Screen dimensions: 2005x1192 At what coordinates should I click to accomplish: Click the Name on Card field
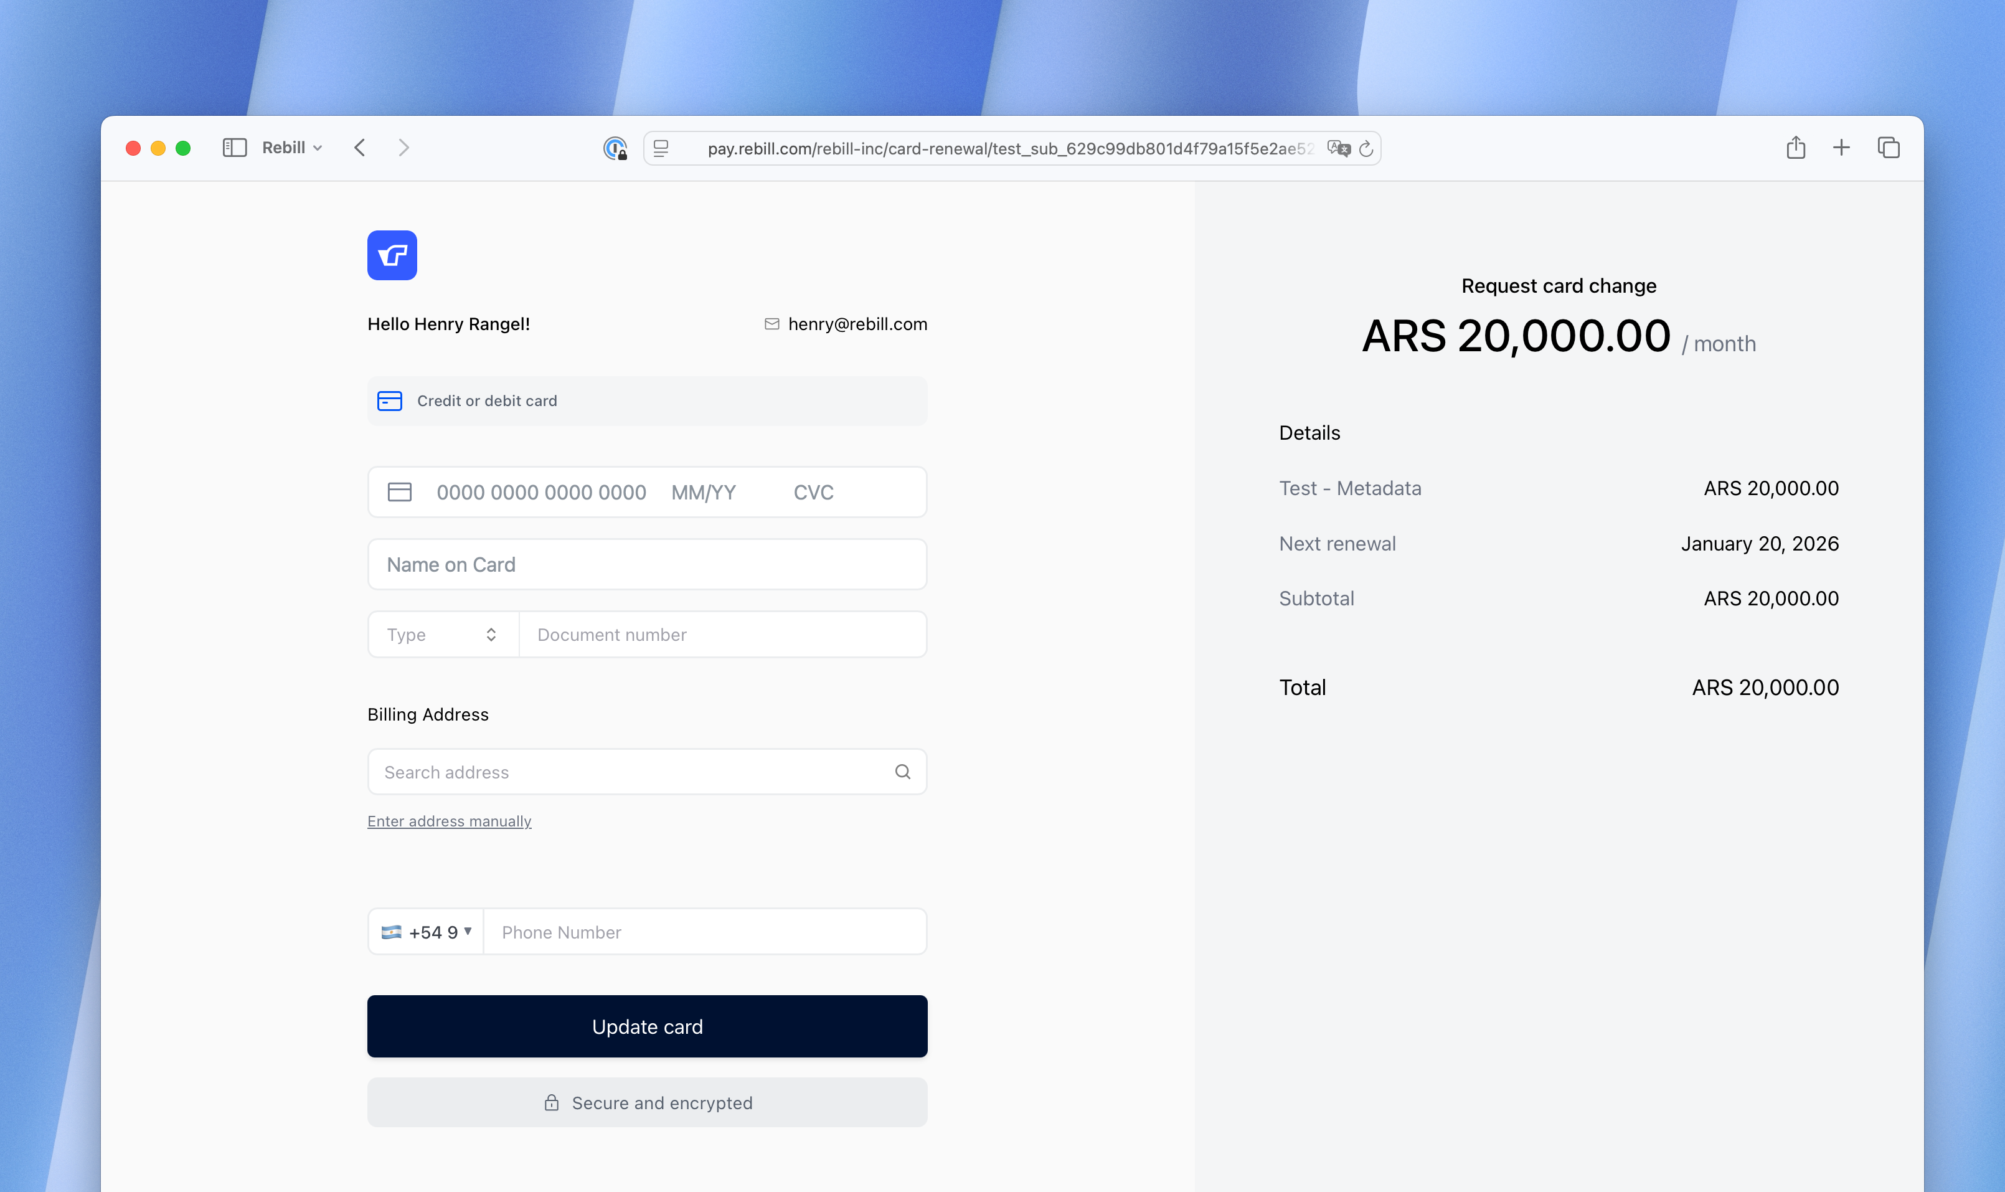(x=646, y=565)
